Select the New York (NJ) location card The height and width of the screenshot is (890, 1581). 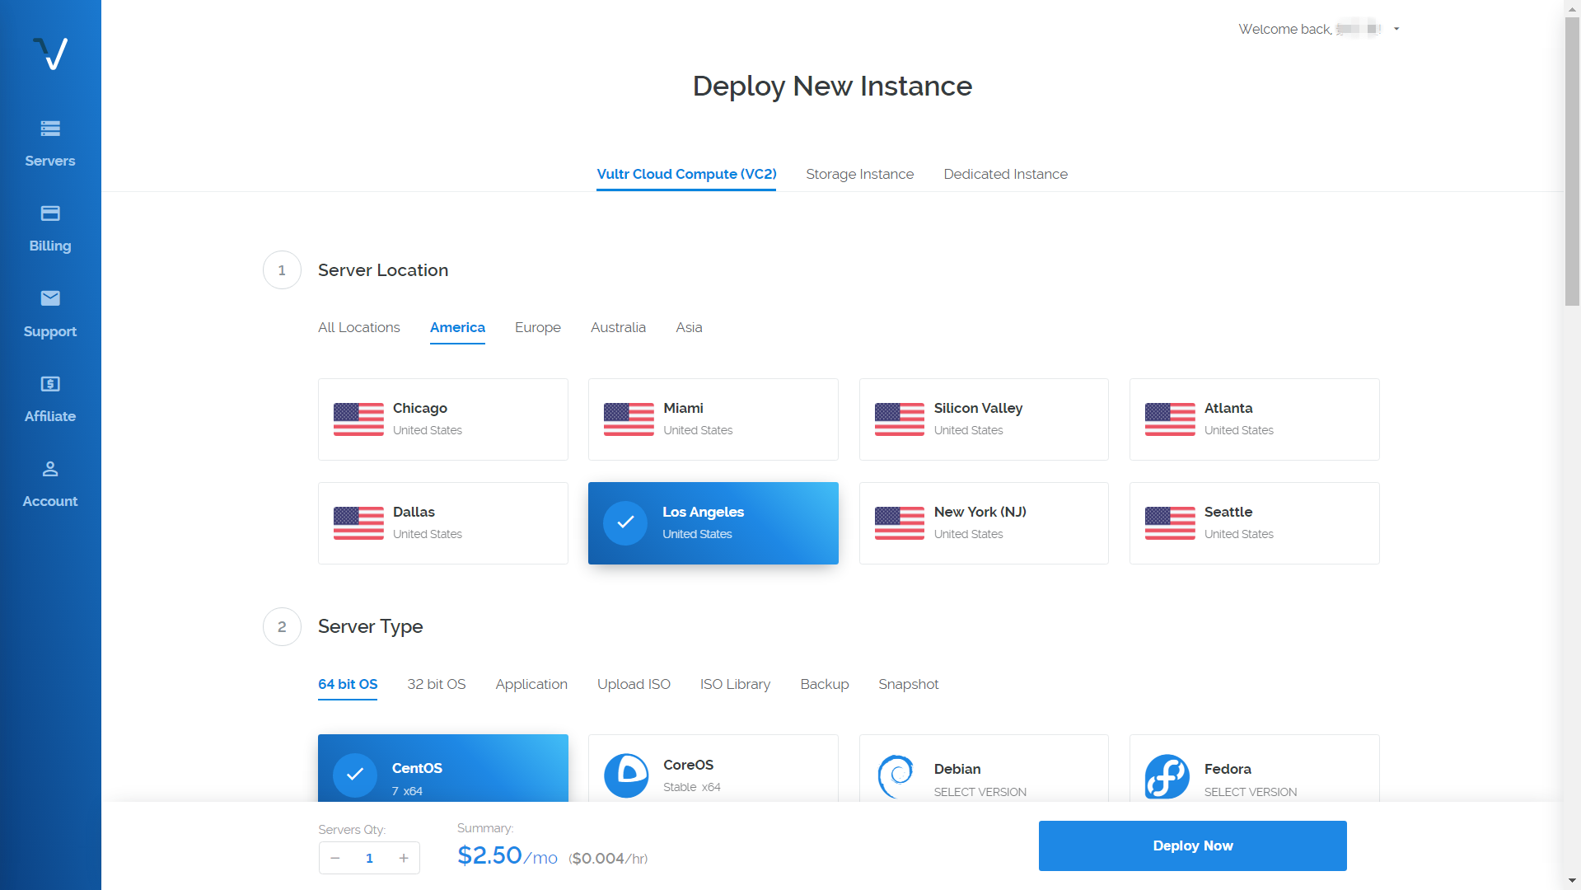tap(984, 523)
